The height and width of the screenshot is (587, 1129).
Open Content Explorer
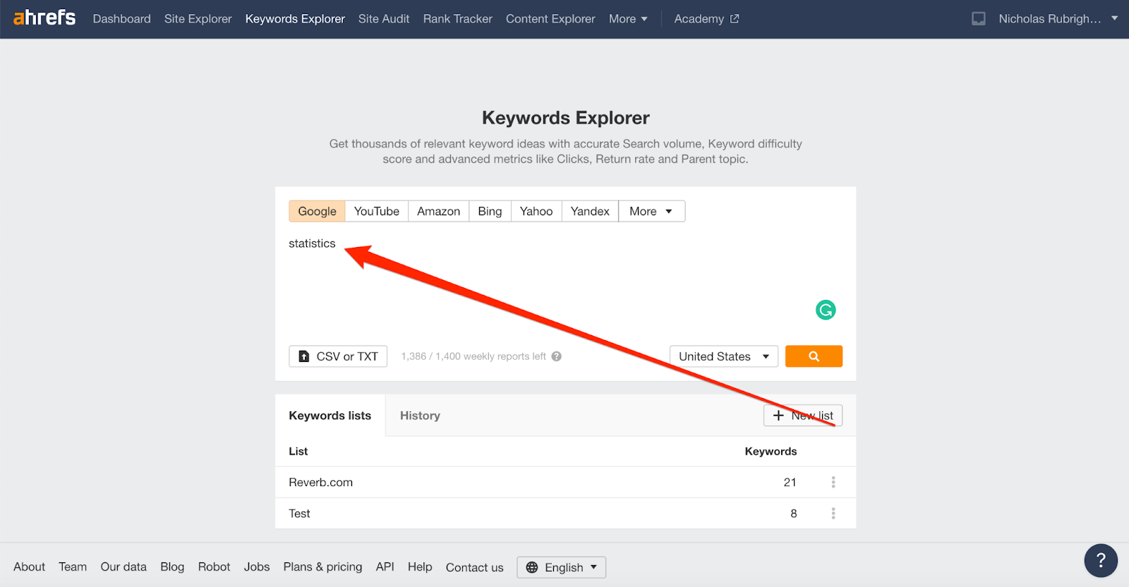[x=550, y=19]
